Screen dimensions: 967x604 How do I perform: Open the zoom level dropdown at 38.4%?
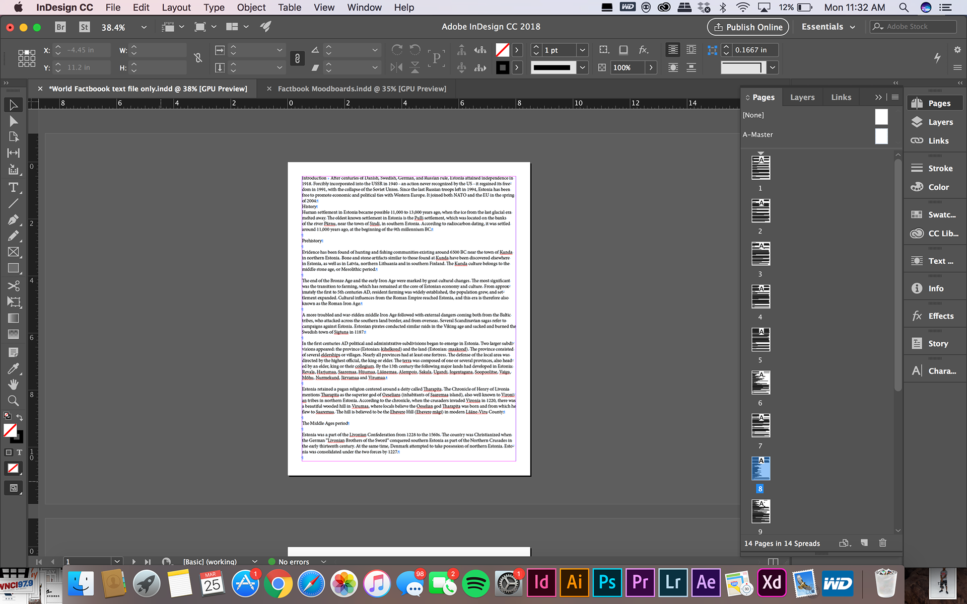pos(144,27)
